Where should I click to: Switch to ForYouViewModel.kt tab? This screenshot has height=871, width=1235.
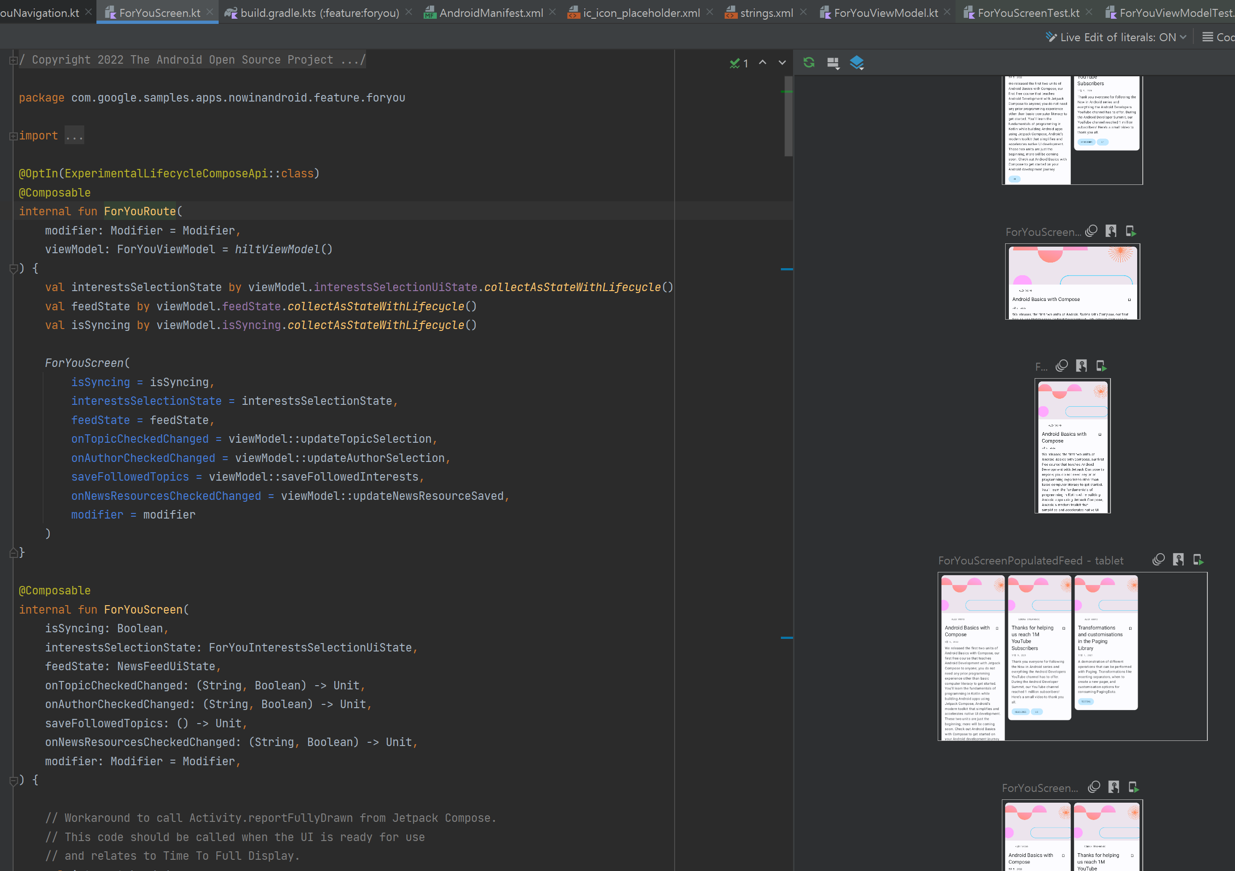(x=885, y=12)
